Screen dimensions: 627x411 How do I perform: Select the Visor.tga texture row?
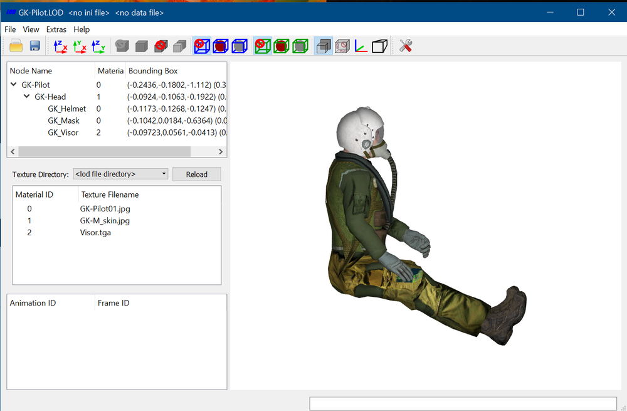pyautogui.click(x=117, y=233)
